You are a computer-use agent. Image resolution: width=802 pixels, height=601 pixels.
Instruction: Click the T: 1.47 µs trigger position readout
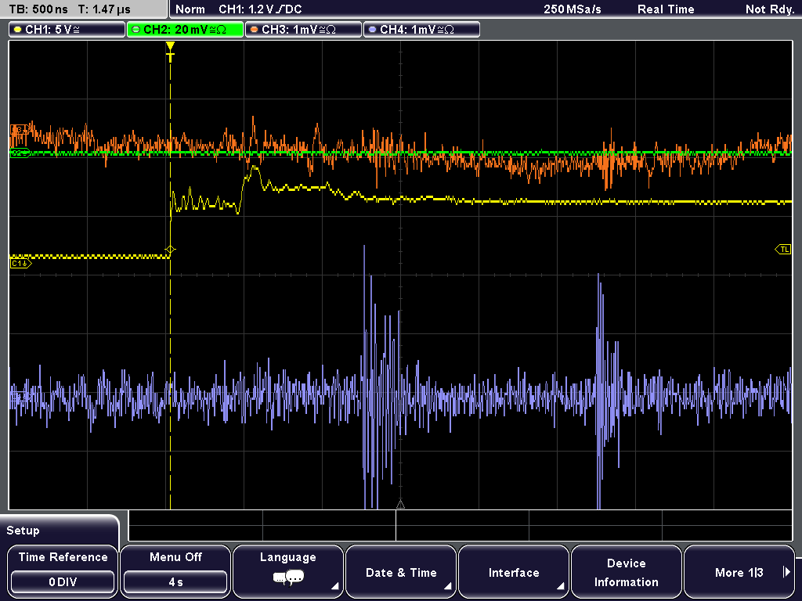click(104, 9)
